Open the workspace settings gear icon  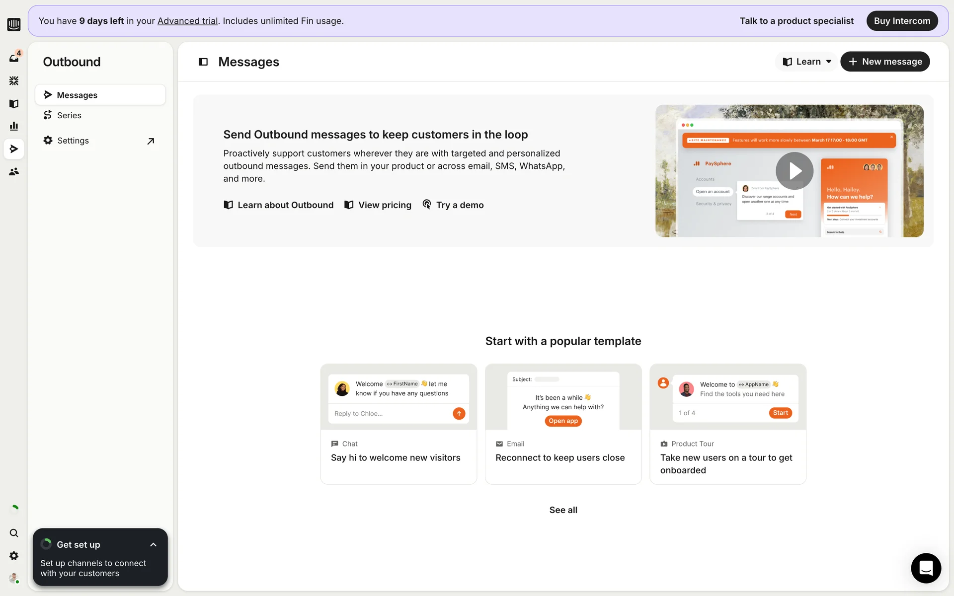pyautogui.click(x=14, y=556)
